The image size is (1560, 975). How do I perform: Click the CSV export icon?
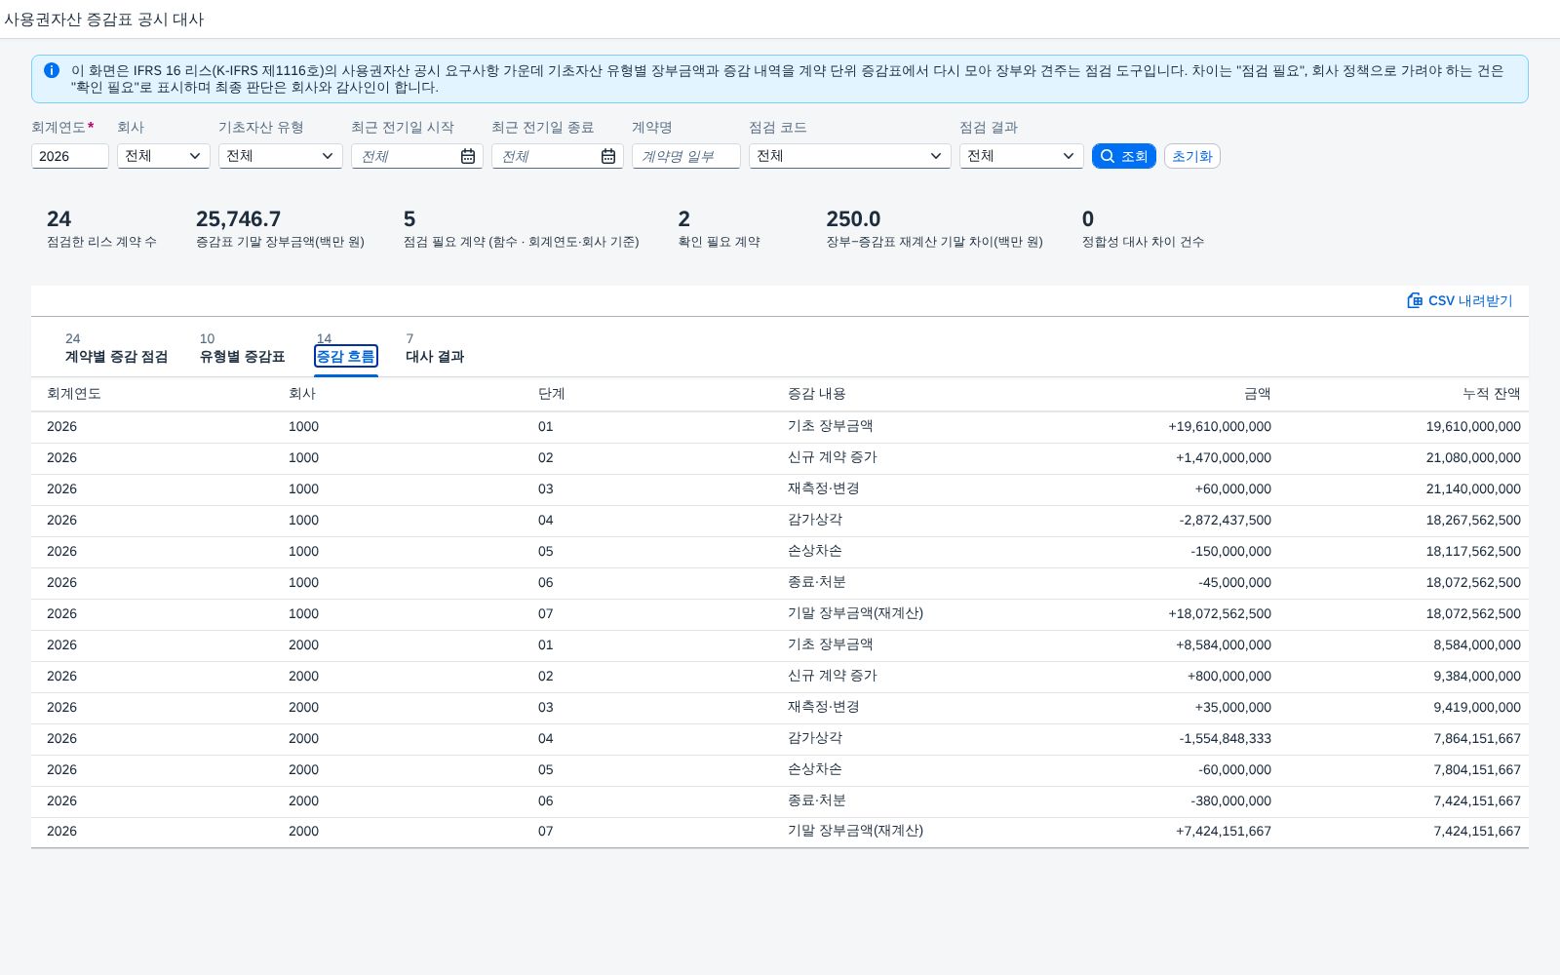click(1415, 300)
